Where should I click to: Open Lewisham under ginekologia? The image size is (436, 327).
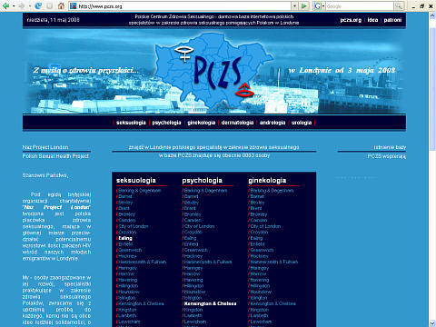click(261, 322)
